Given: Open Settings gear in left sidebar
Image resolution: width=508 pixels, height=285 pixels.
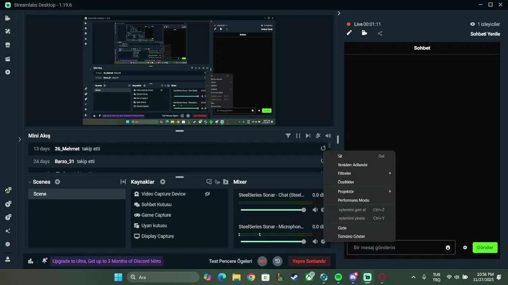Looking at the screenshot, I should click(8, 244).
